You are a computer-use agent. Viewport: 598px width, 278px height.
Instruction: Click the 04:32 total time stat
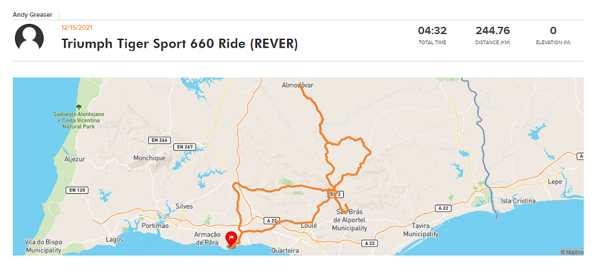click(x=432, y=31)
